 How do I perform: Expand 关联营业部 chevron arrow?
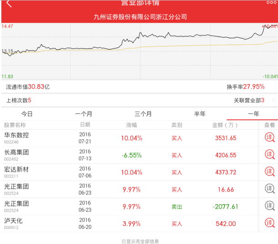273,100
